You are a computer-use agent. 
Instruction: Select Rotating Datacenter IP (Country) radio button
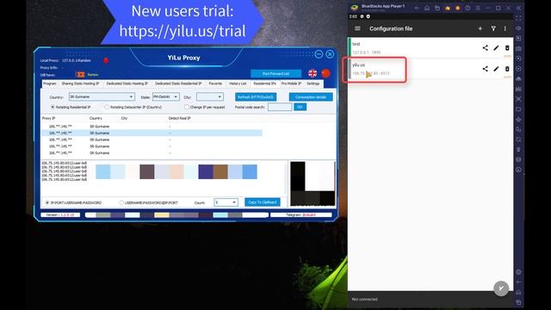pos(107,107)
